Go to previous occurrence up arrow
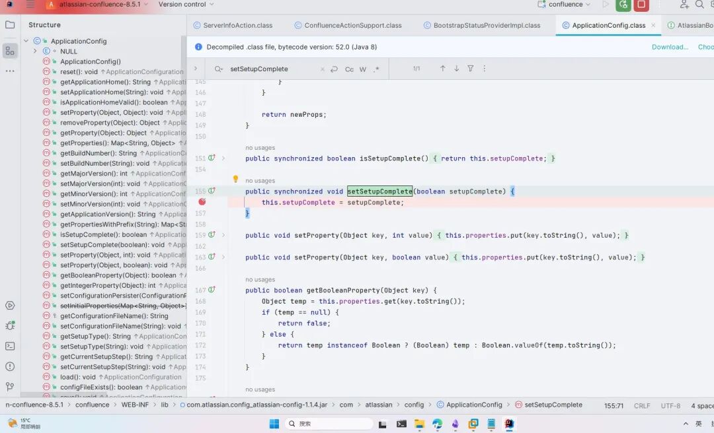714x433 pixels. point(442,69)
